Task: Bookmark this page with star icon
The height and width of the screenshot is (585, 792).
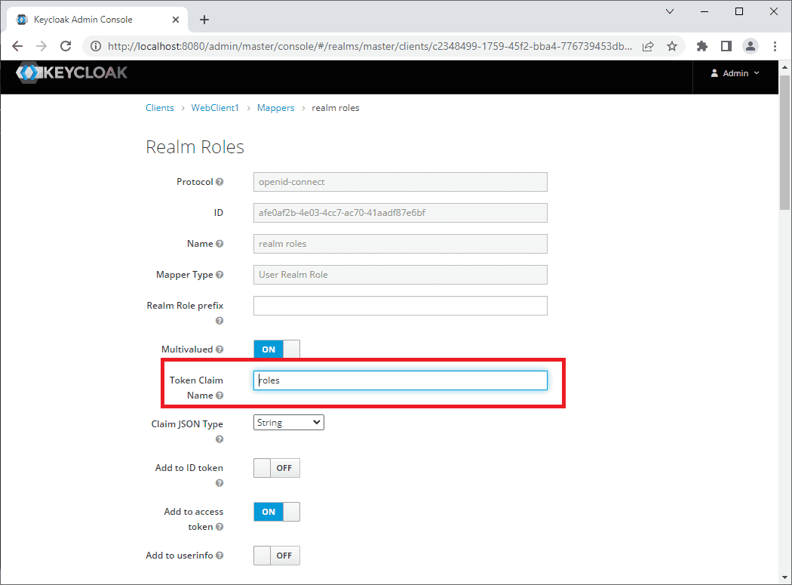Action: [671, 46]
